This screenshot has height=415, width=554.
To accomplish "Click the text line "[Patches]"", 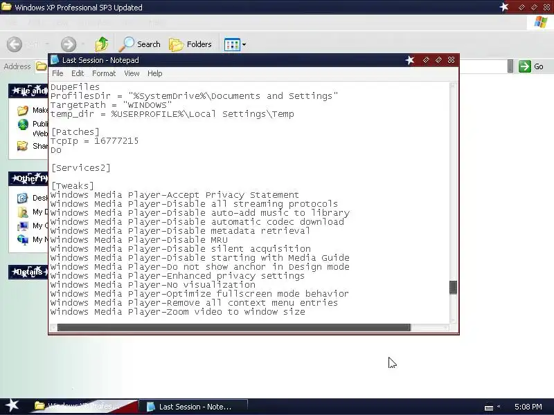I will pos(75,132).
